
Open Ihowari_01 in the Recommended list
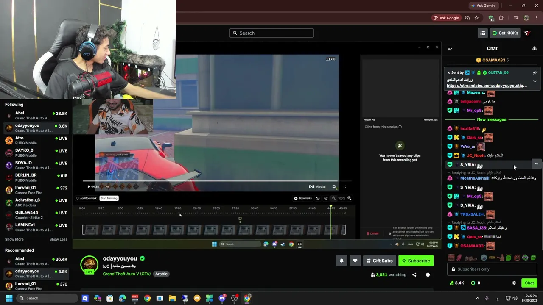point(36,286)
